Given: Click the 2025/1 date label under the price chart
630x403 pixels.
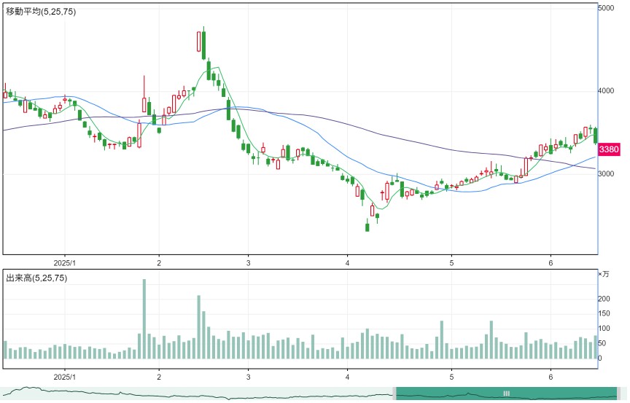Looking at the screenshot, I should [x=65, y=263].
